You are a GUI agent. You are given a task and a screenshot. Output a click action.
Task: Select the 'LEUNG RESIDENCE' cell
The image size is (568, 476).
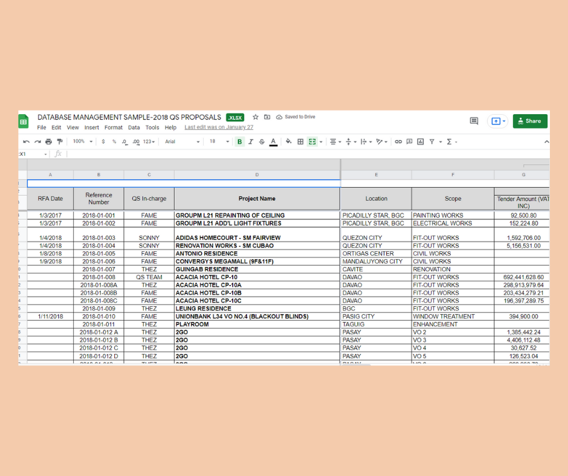pyautogui.click(x=257, y=309)
